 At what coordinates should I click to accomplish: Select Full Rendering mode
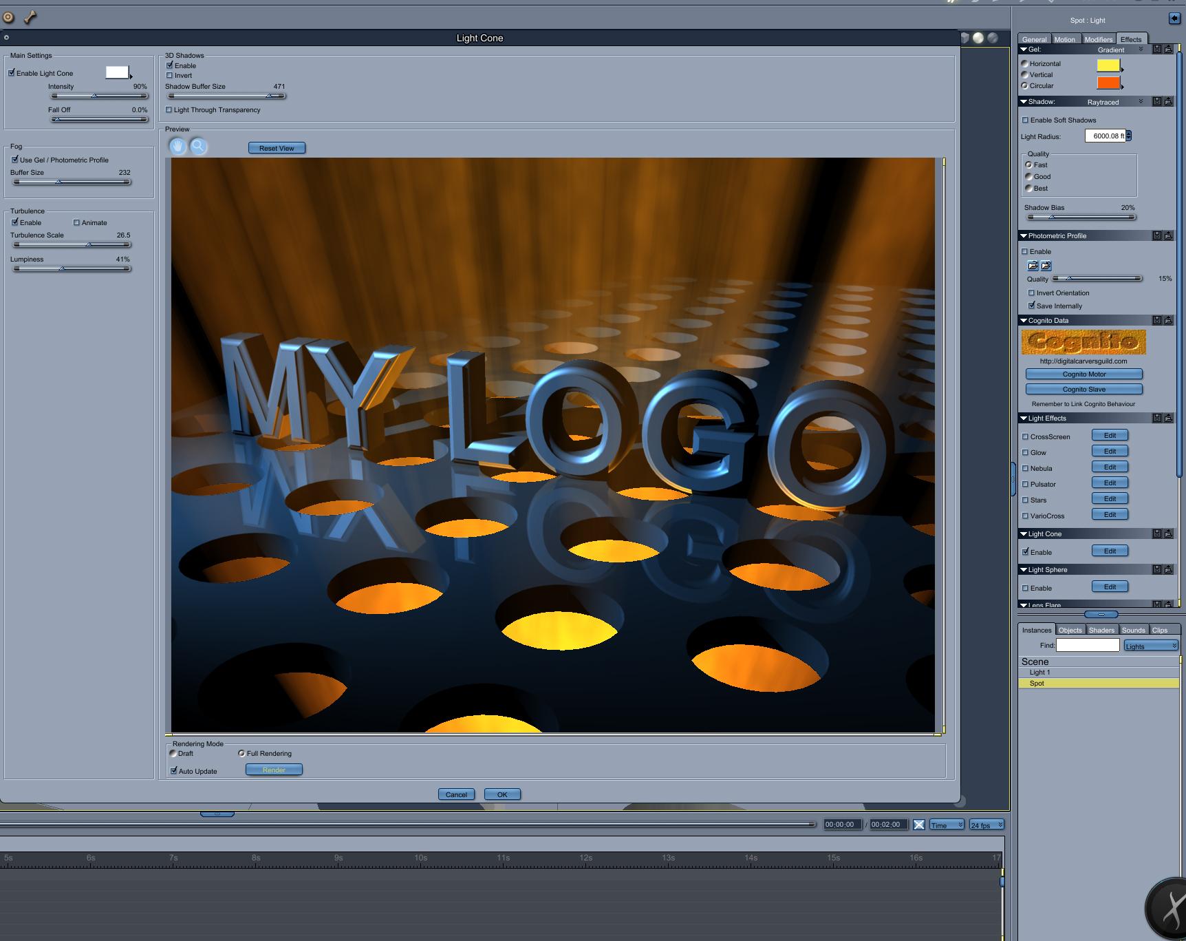[241, 753]
